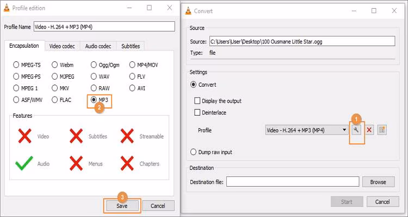408x217 pixels.
Task: Tick the Deinterlace checkbox
Action: (198, 112)
